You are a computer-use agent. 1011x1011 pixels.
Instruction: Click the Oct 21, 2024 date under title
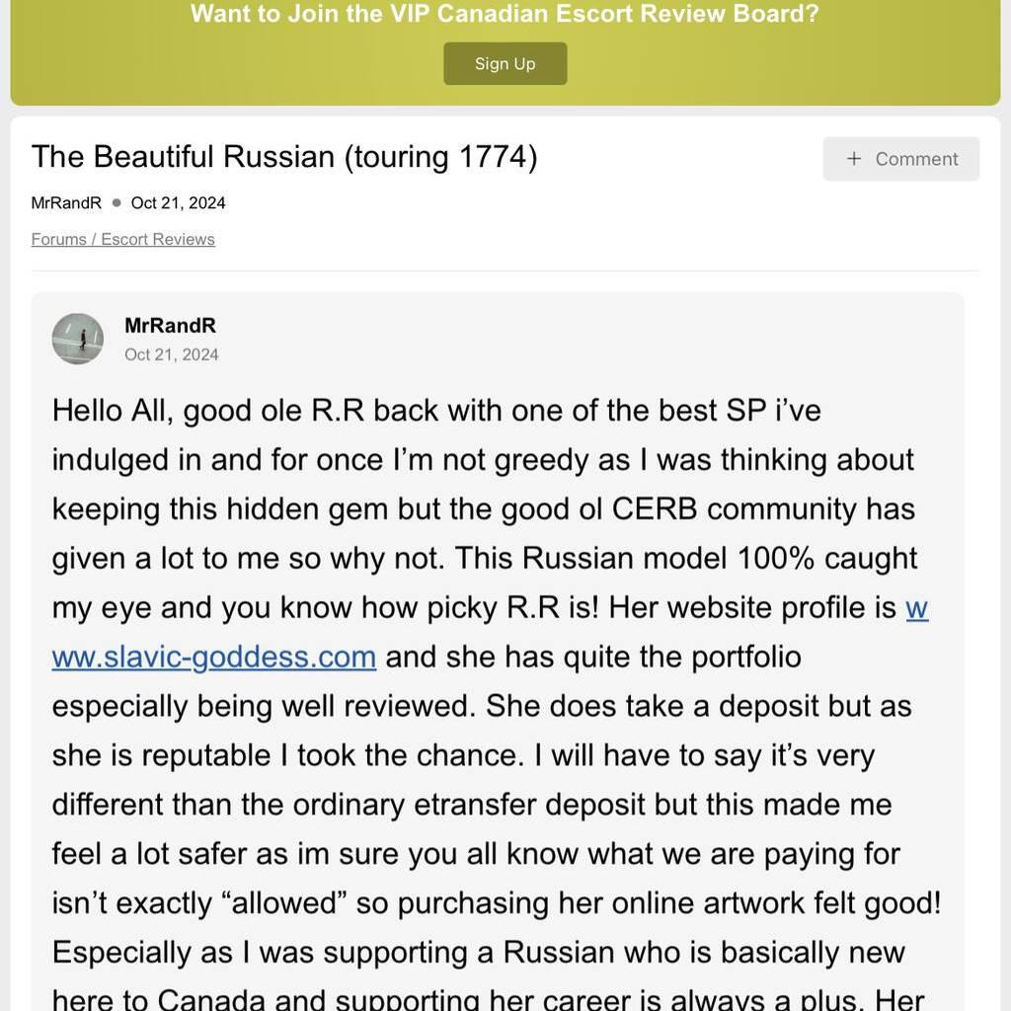point(178,202)
